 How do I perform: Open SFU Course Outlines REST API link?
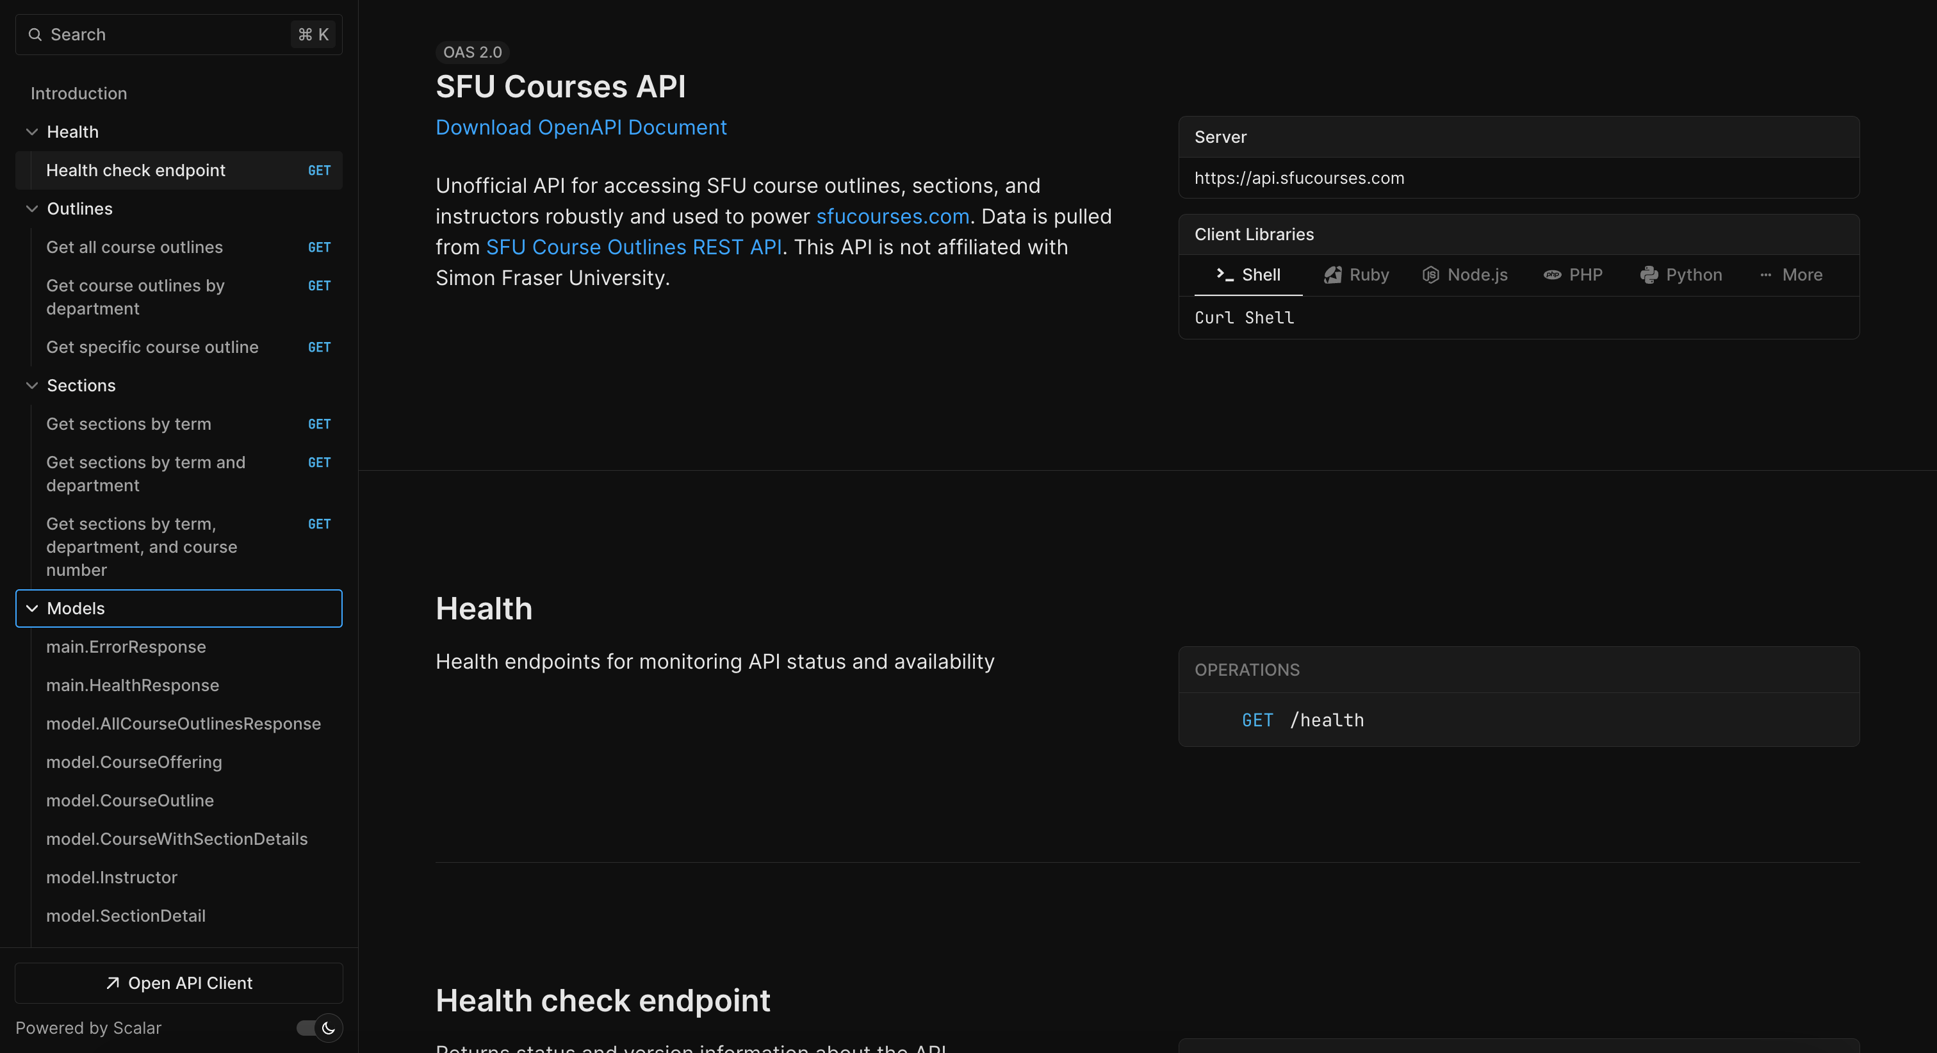(x=634, y=247)
